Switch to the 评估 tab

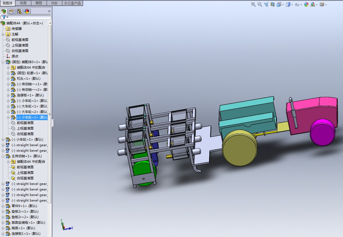[54, 3]
